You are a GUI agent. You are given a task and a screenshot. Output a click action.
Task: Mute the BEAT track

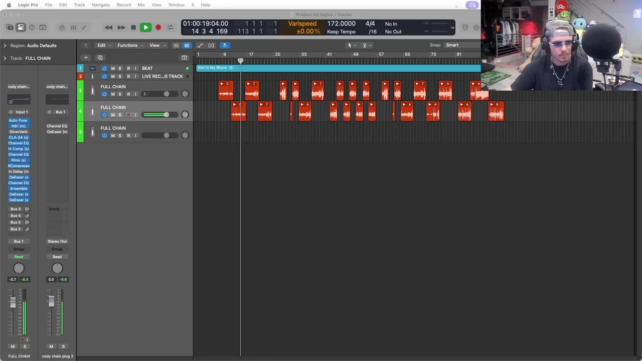pyautogui.click(x=113, y=68)
